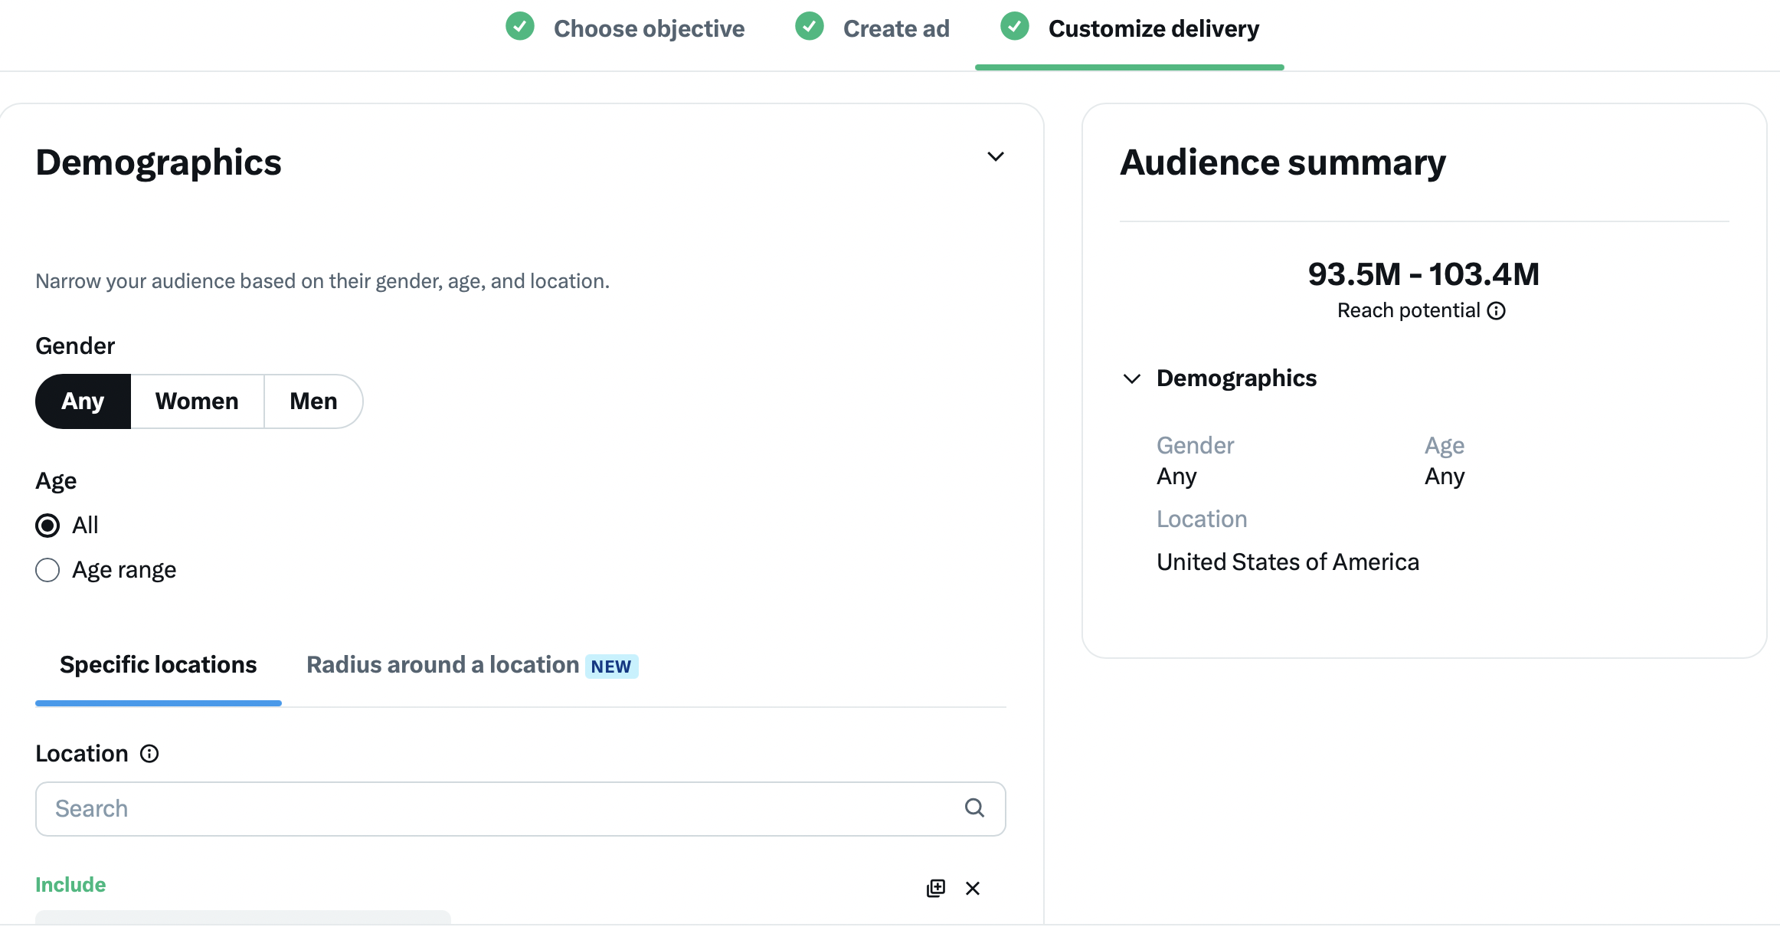This screenshot has height=927, width=1780.
Task: Click the Location search field
Action: point(498,808)
